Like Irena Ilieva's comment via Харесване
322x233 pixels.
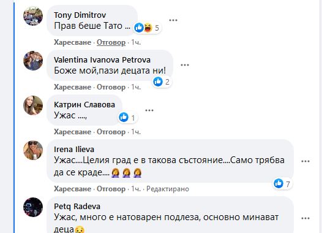click(x=72, y=189)
